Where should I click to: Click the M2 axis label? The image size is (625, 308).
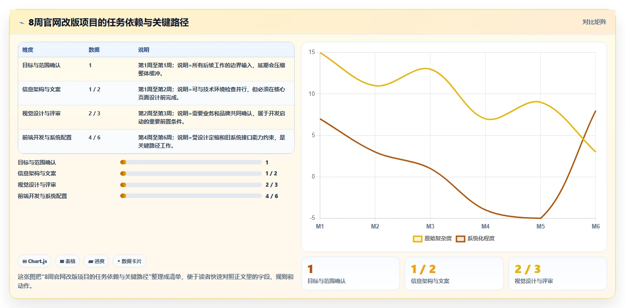375,226
